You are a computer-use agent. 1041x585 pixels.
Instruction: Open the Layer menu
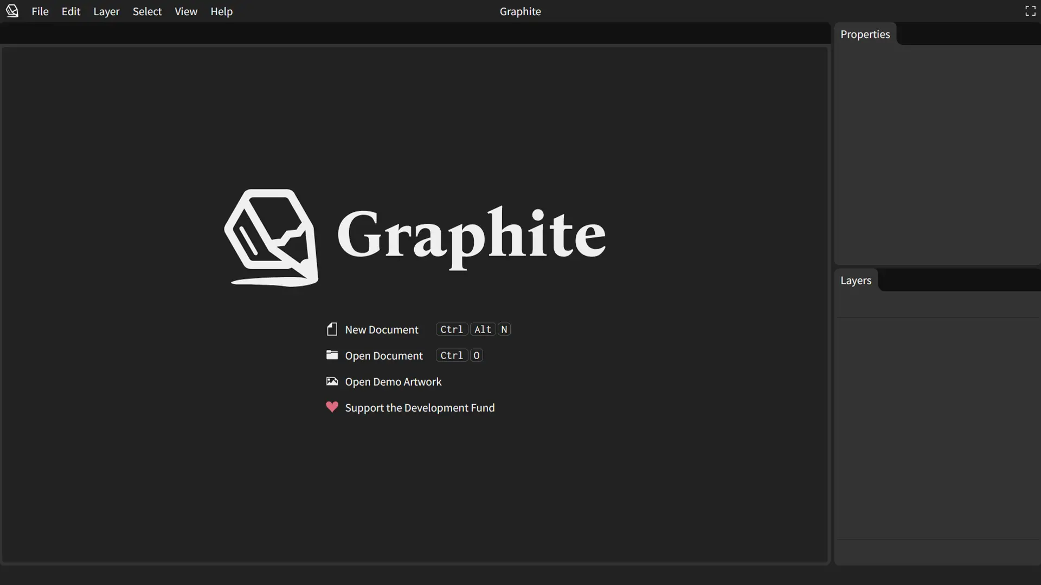(106, 11)
